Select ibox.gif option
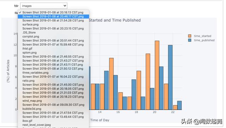Screen dimensions: 226x128 tap(53, 121)
